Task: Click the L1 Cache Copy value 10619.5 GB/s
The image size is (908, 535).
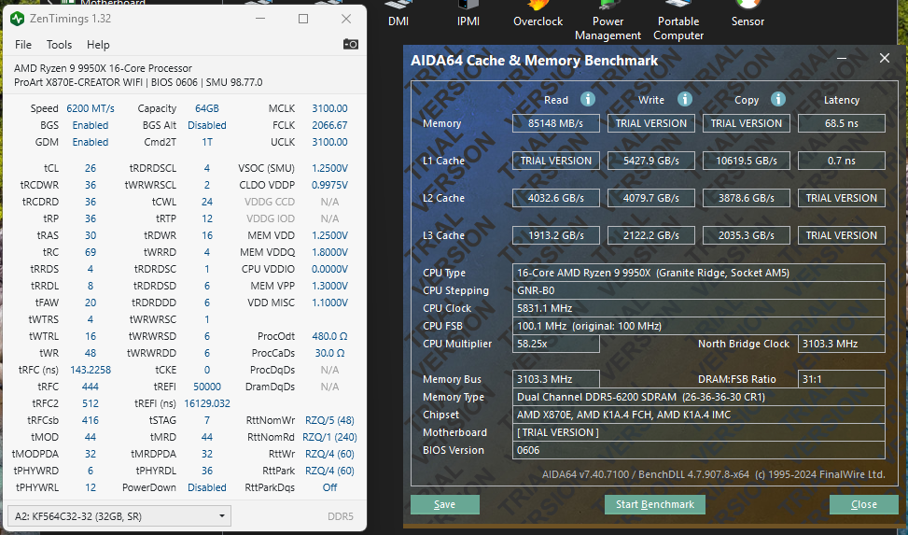Action: pos(747,161)
